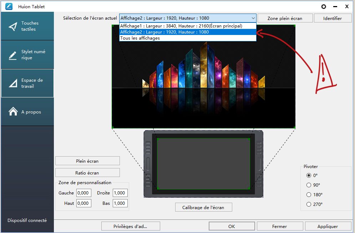
Task: Click the Appliquer button
Action: point(328,226)
